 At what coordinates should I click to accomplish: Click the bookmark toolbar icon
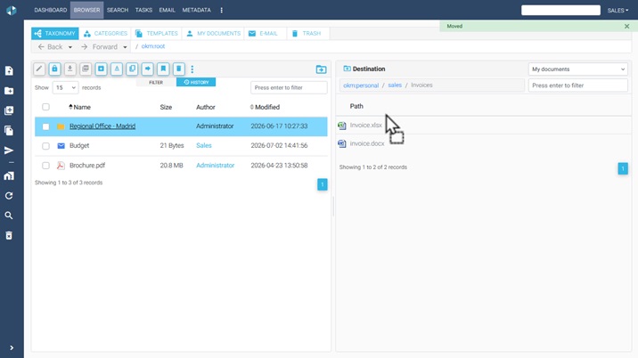click(163, 69)
